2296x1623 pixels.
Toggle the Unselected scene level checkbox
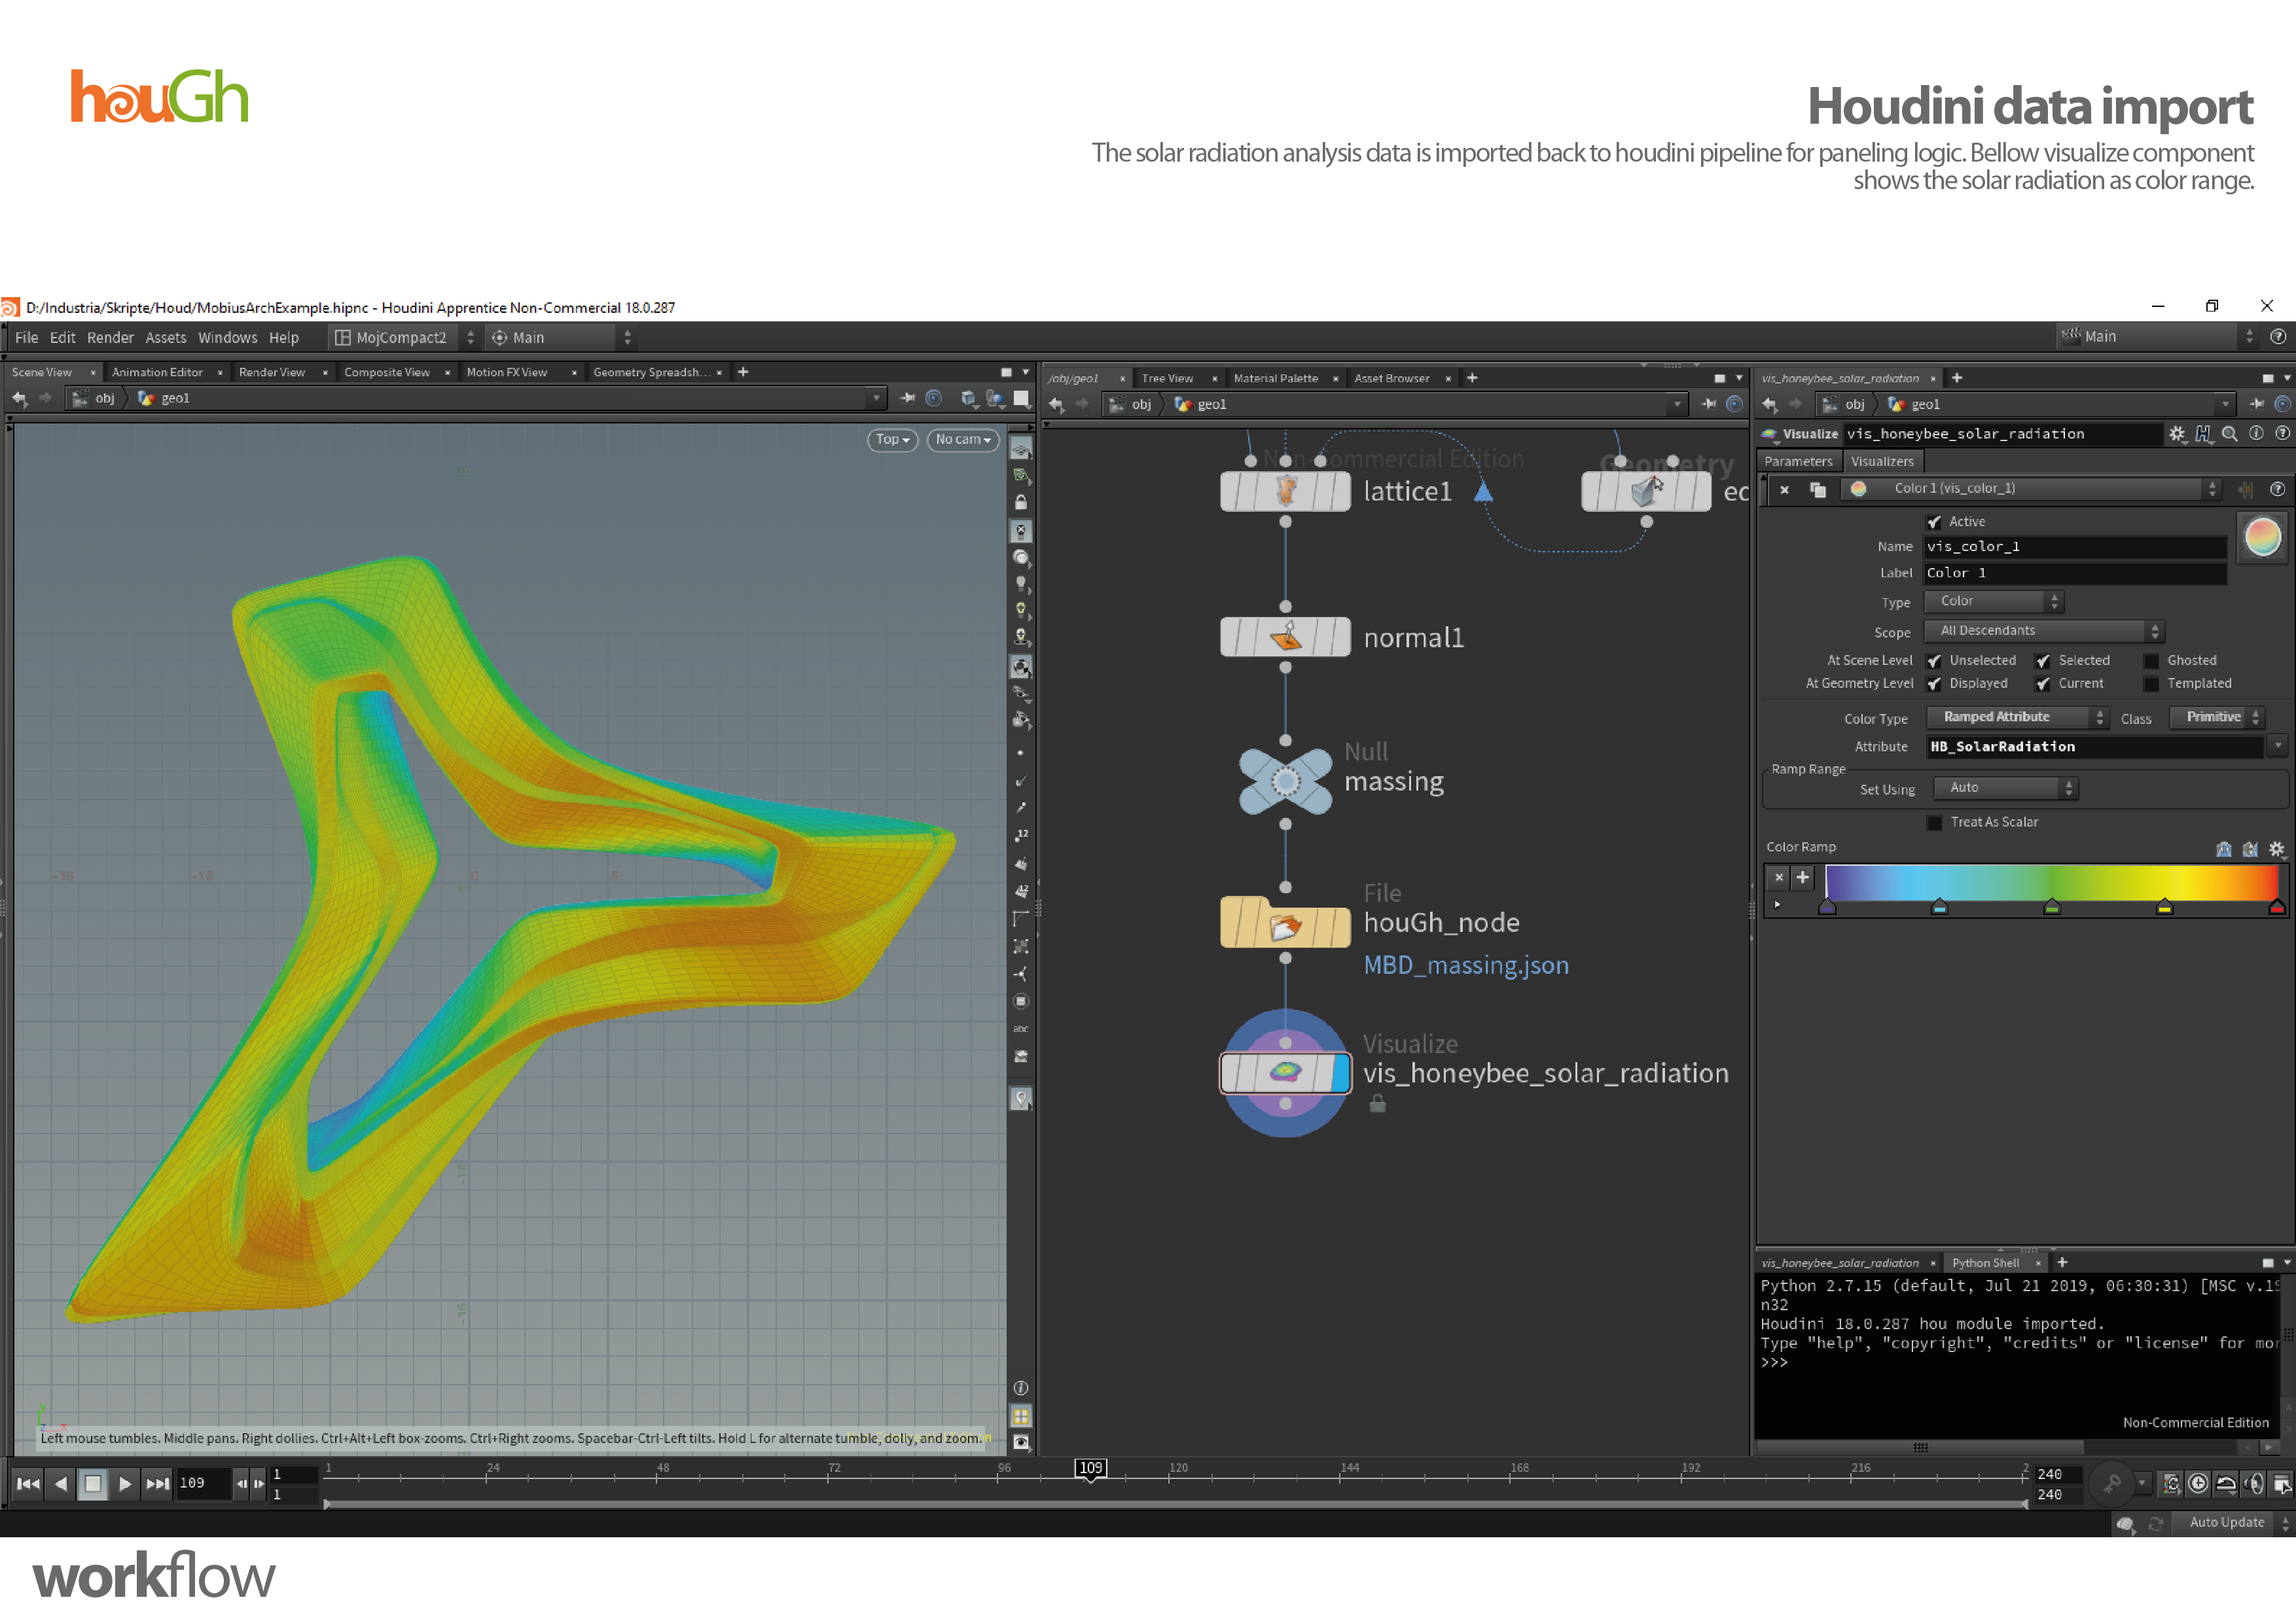pyautogui.click(x=1934, y=661)
